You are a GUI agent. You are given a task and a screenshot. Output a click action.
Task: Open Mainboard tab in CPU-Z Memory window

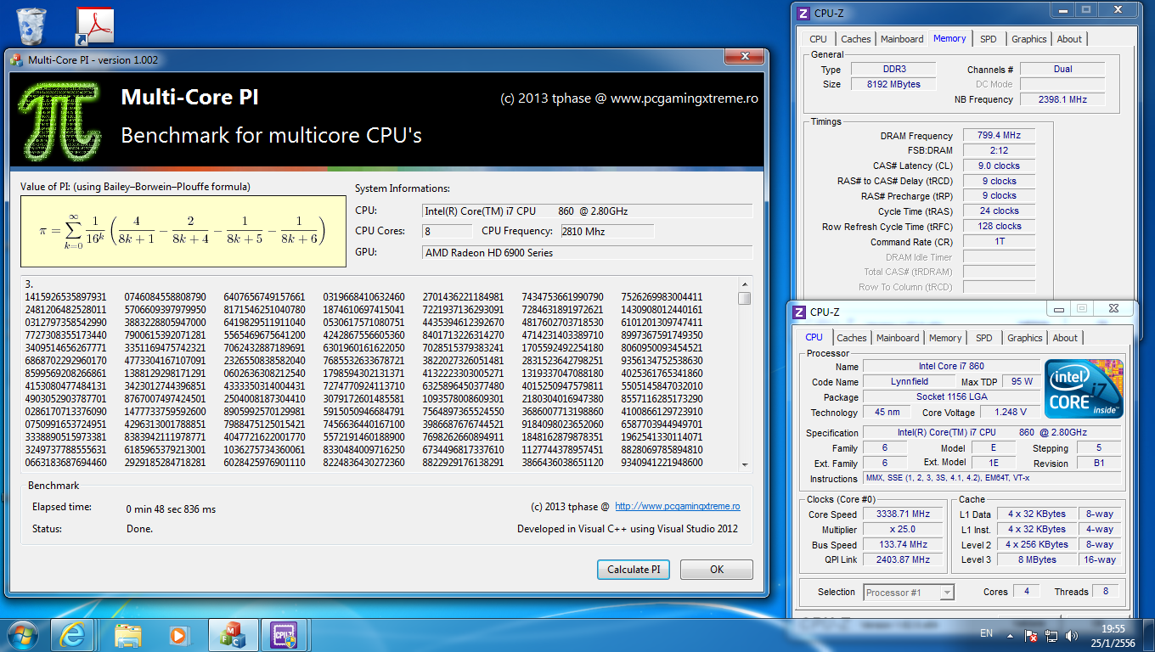click(902, 39)
